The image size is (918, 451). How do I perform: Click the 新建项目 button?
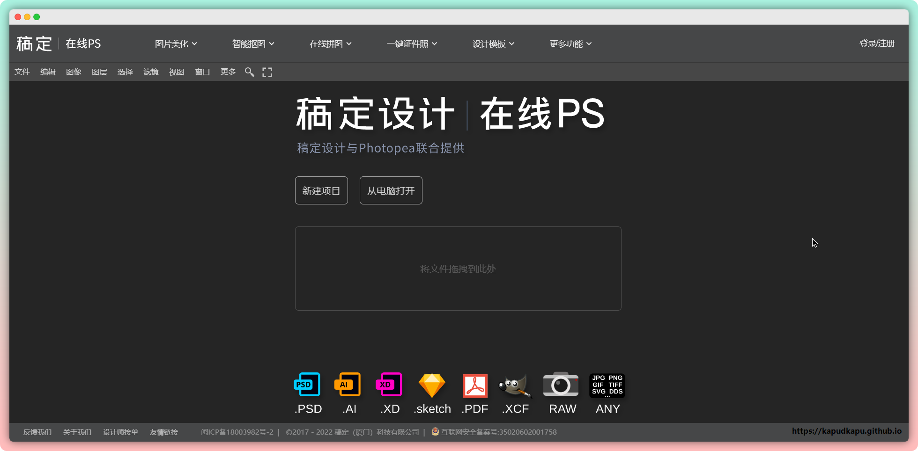(x=321, y=190)
